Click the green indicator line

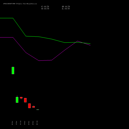coord(52,39)
